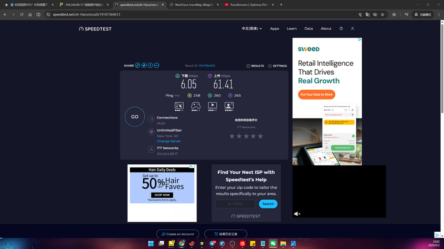
Task: Click Put Your Data to Work button
Action: (316, 95)
